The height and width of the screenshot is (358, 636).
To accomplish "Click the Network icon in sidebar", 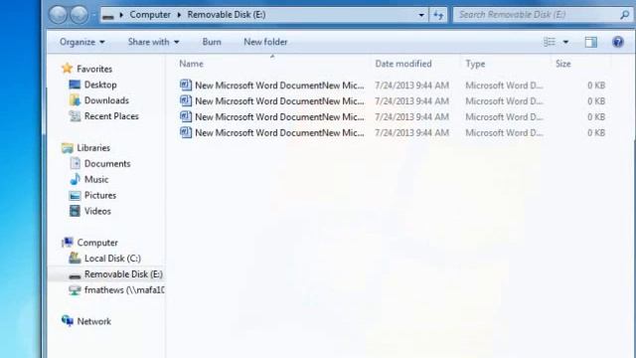I will 68,320.
